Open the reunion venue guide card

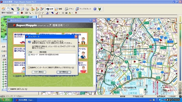point(19,67)
